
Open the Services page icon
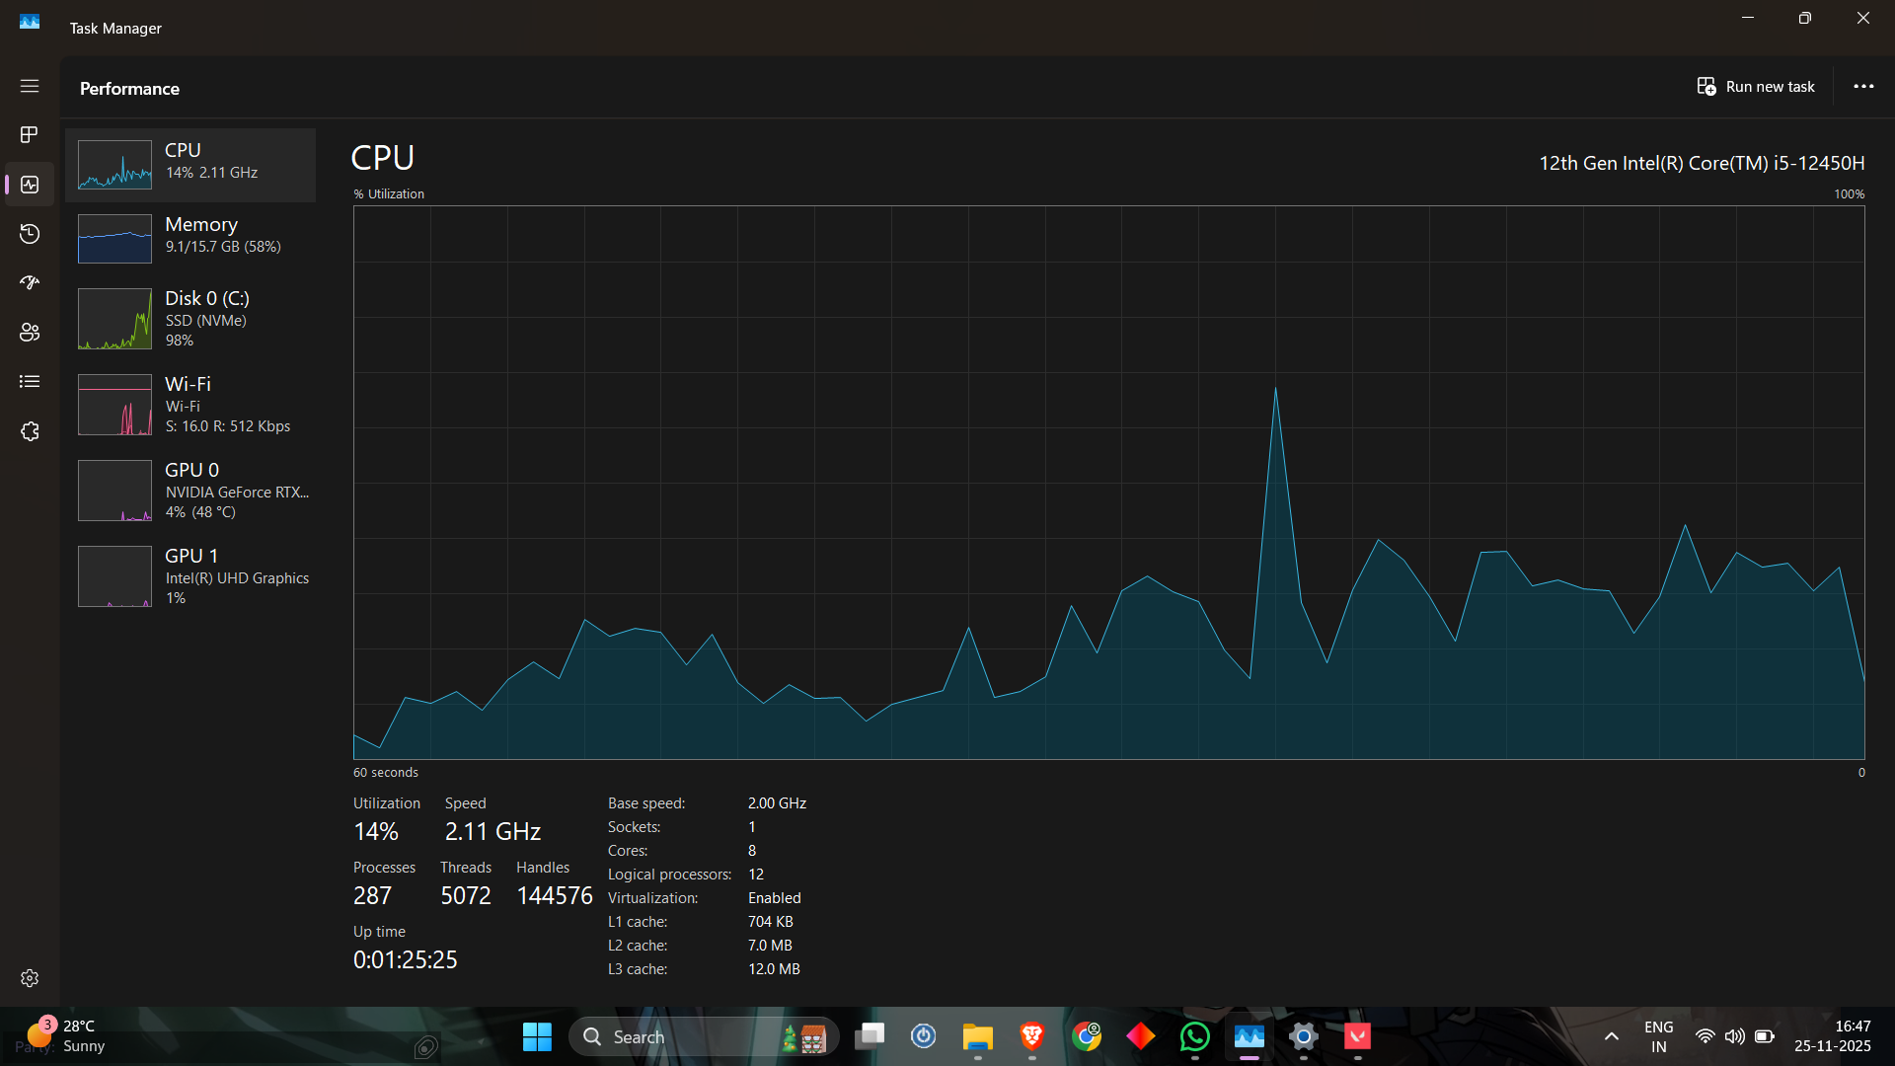tap(30, 431)
